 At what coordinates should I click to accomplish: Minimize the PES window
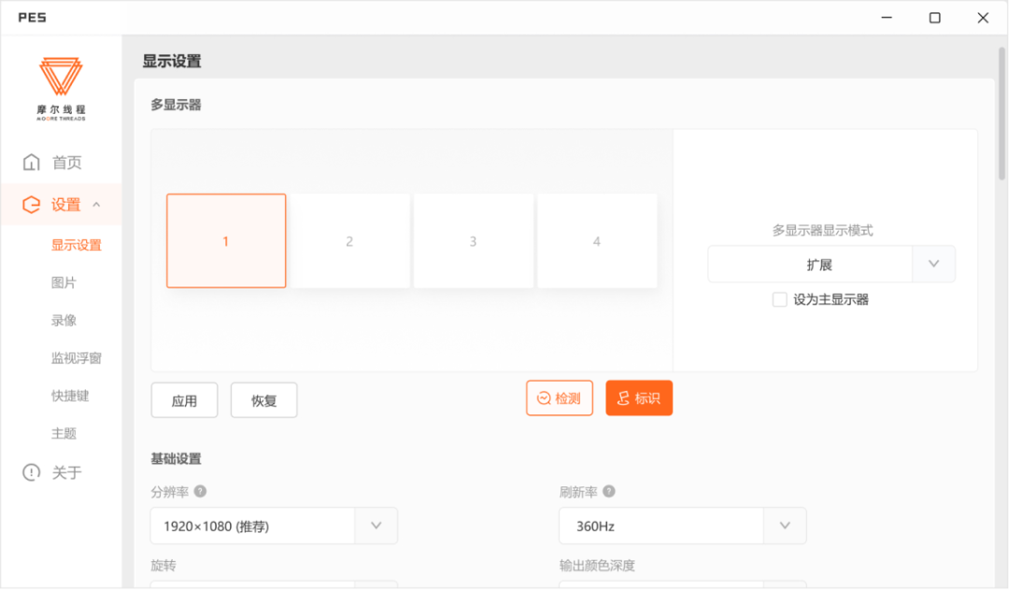point(887,18)
